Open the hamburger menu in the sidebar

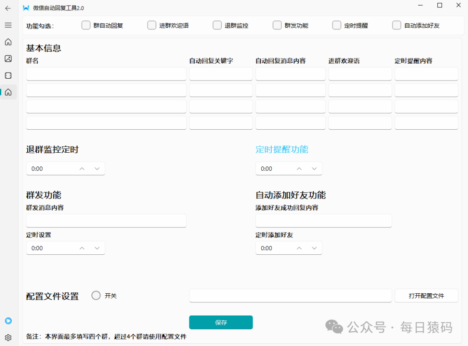pos(8,25)
